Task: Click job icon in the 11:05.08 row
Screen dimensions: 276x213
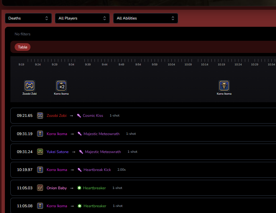Action: click(40, 206)
